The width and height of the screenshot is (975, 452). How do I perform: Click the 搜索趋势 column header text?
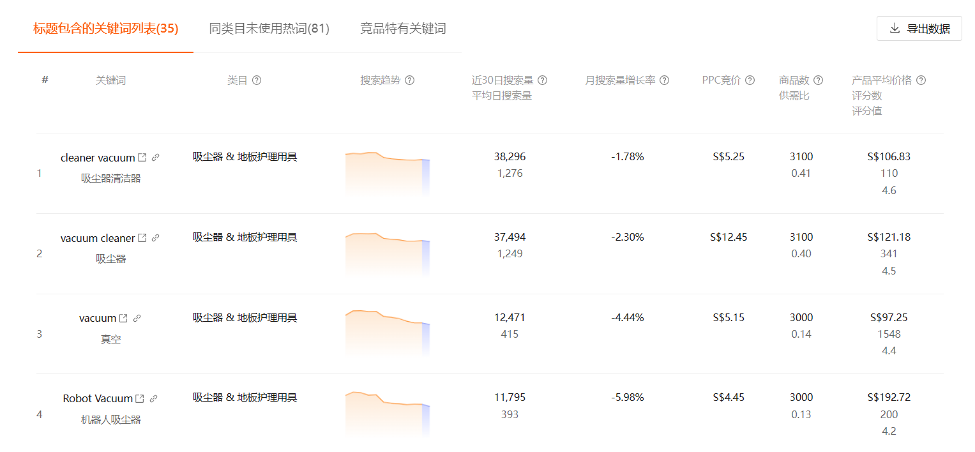(381, 80)
